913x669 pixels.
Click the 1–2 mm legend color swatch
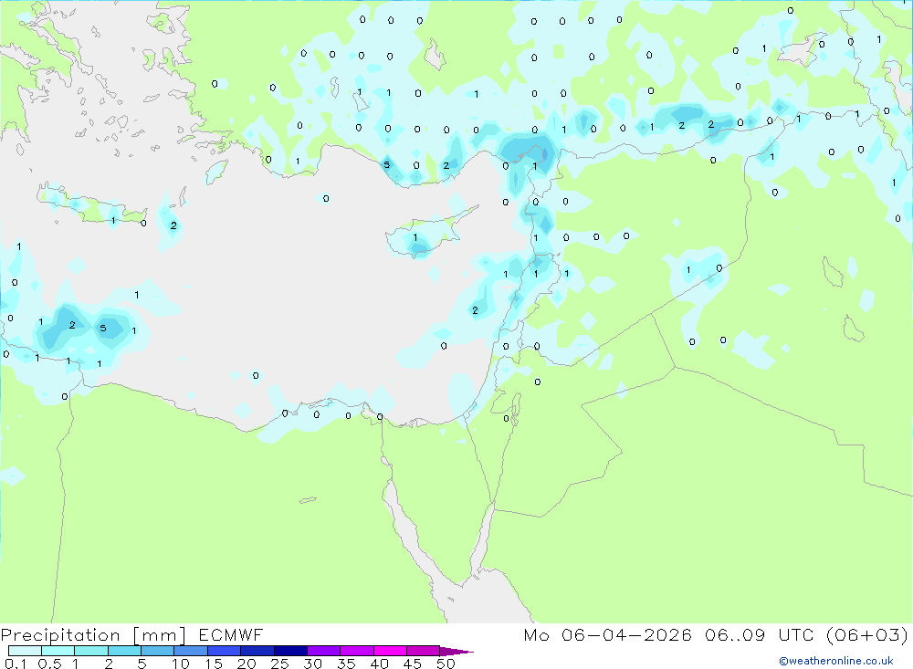pyautogui.click(x=91, y=651)
